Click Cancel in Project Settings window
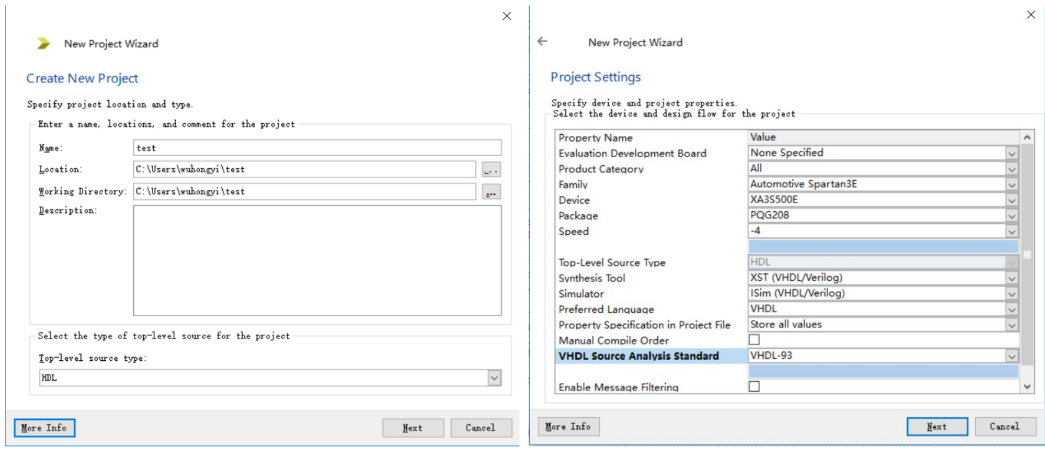Viewport: 1045px width, 449px height. click(x=1005, y=426)
